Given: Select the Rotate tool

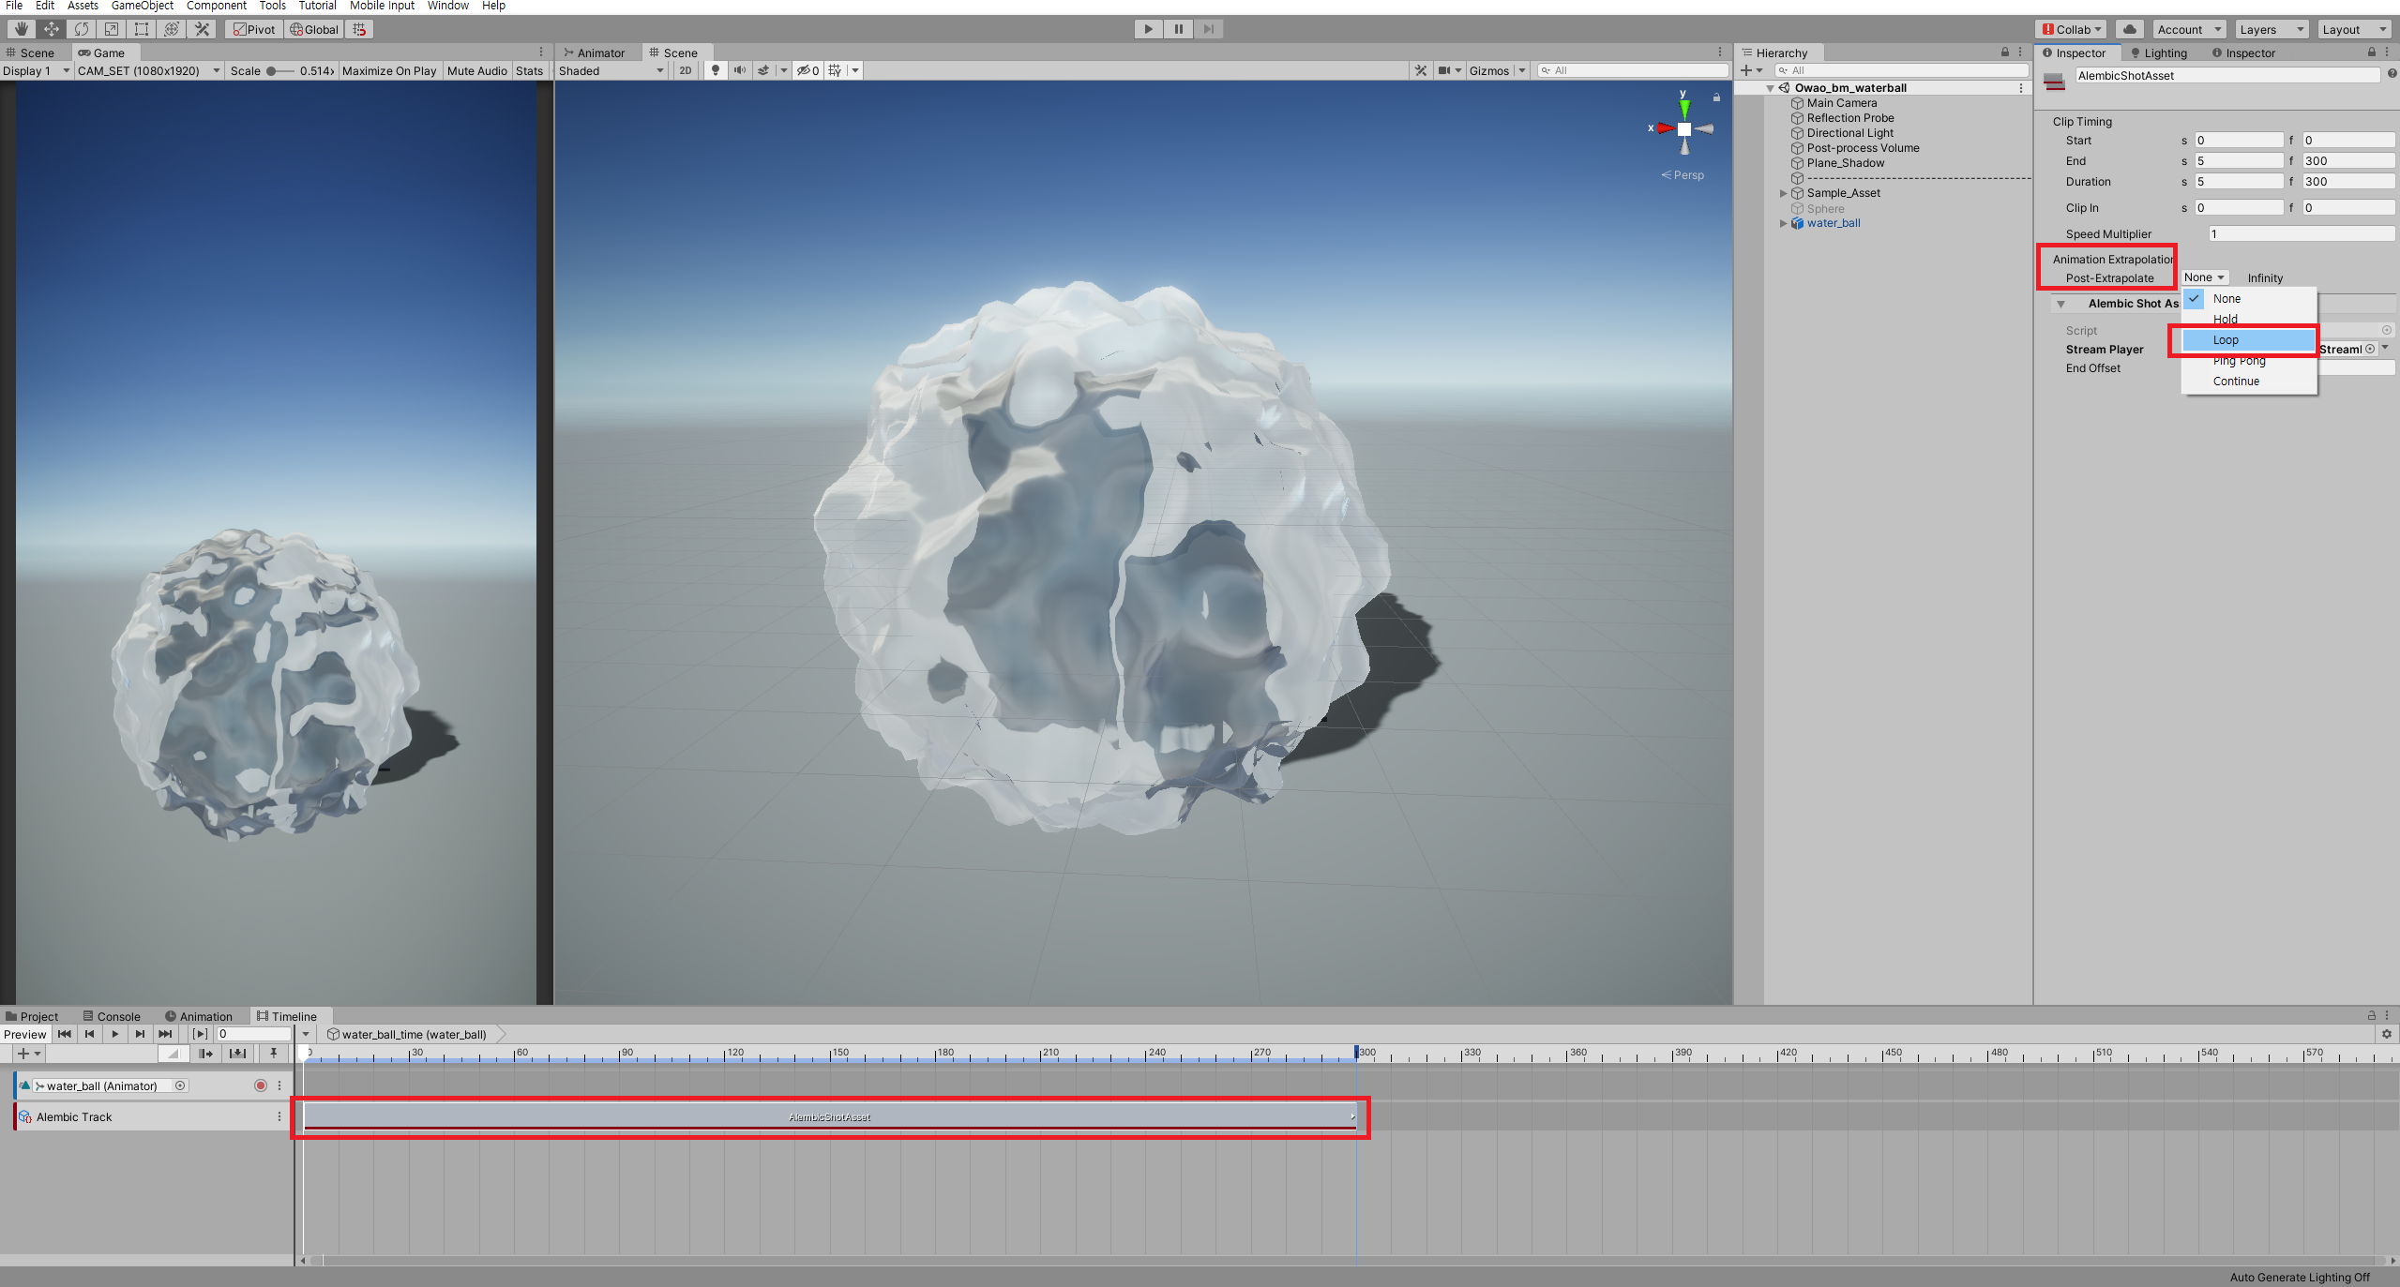Looking at the screenshot, I should tap(82, 29).
